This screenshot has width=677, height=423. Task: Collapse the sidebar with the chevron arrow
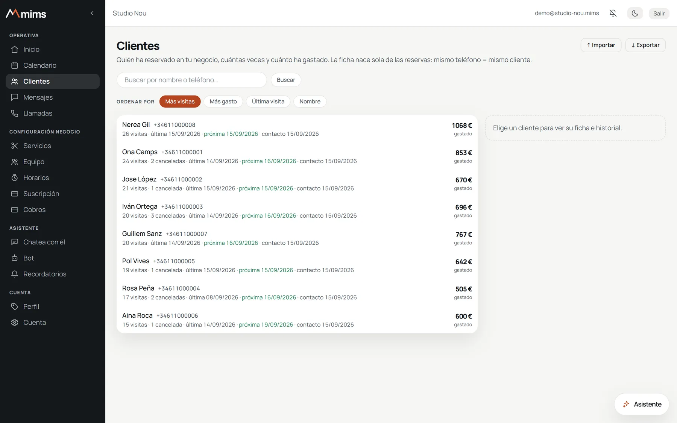pos(92,13)
